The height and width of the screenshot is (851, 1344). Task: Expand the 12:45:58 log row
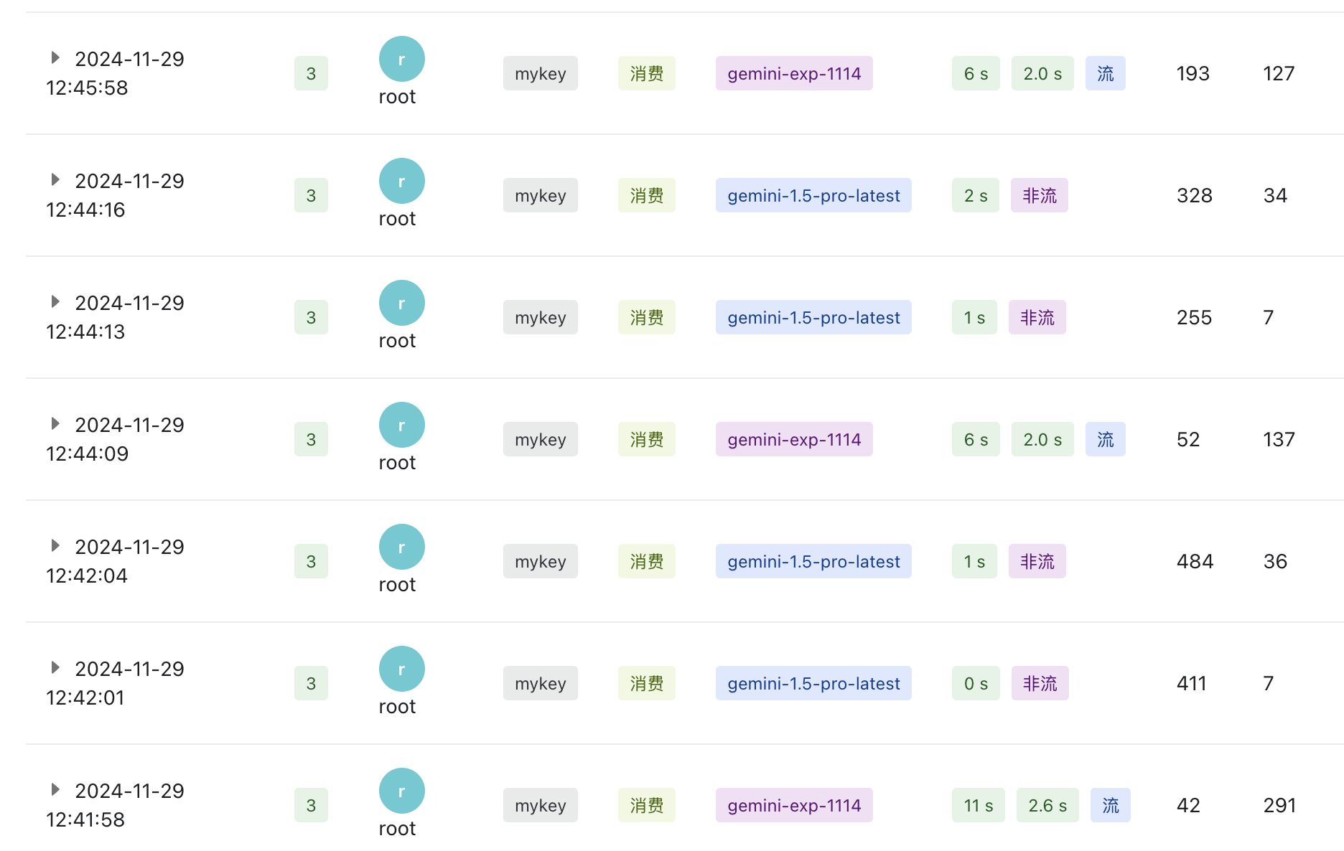click(x=55, y=57)
